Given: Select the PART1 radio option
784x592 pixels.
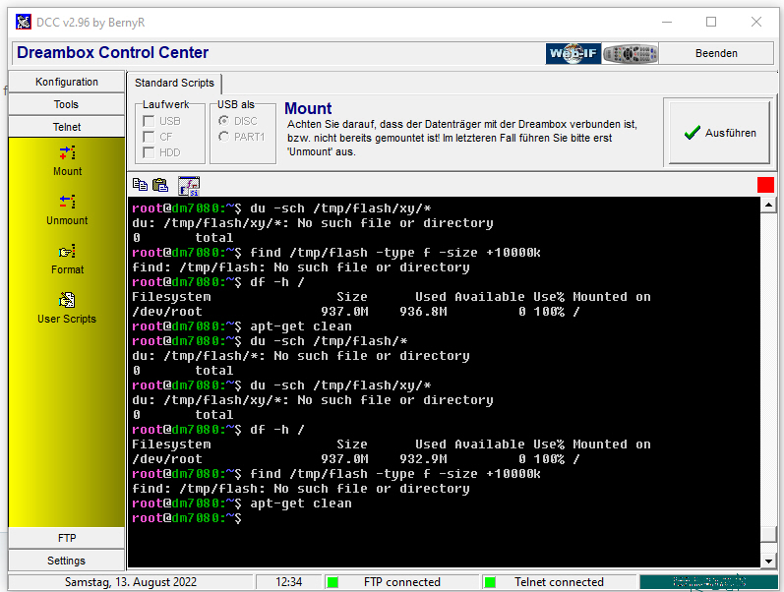Looking at the screenshot, I should pyautogui.click(x=224, y=137).
